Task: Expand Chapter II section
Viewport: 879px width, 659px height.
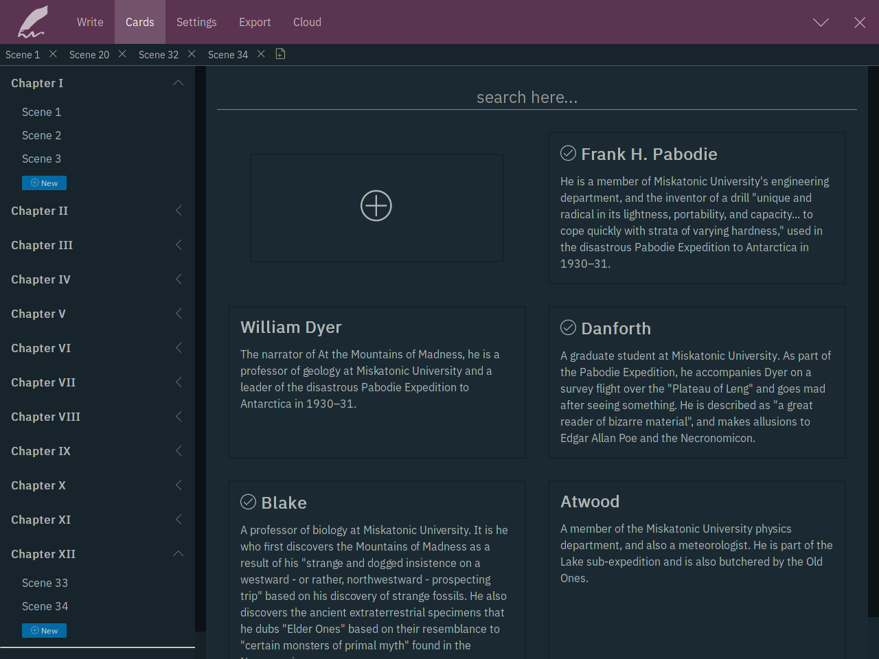Action: click(179, 211)
